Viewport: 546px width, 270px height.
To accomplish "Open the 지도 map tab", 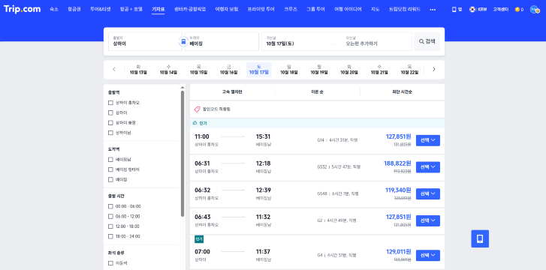I will [375, 10].
